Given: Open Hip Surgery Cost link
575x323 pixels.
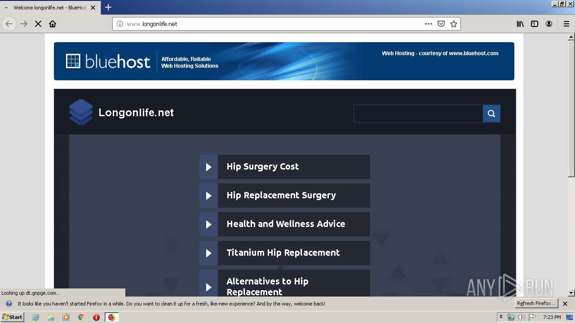Looking at the screenshot, I should pyautogui.click(x=263, y=166).
